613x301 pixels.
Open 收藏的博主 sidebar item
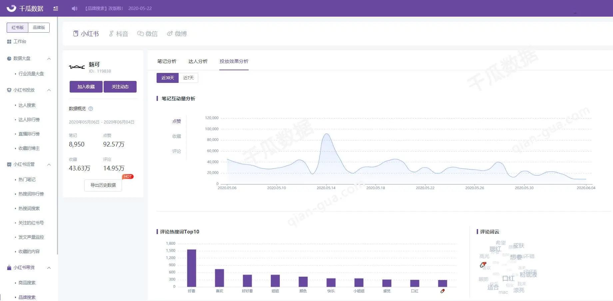pyautogui.click(x=29, y=148)
